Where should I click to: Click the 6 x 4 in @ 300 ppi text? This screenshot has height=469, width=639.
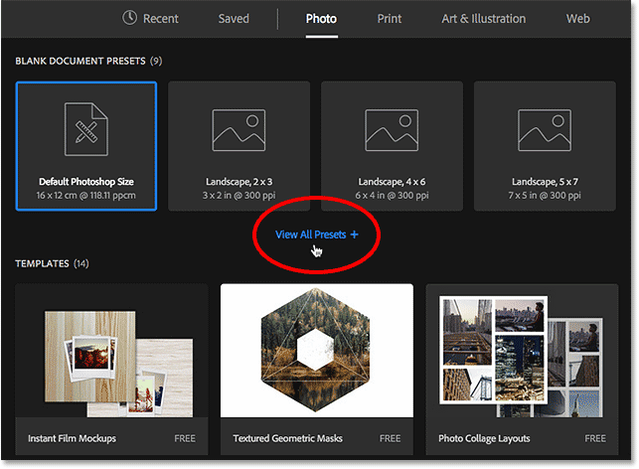tap(392, 196)
